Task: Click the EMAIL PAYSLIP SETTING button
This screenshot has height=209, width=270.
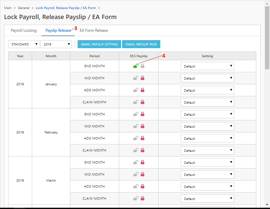Action: tap(99, 44)
